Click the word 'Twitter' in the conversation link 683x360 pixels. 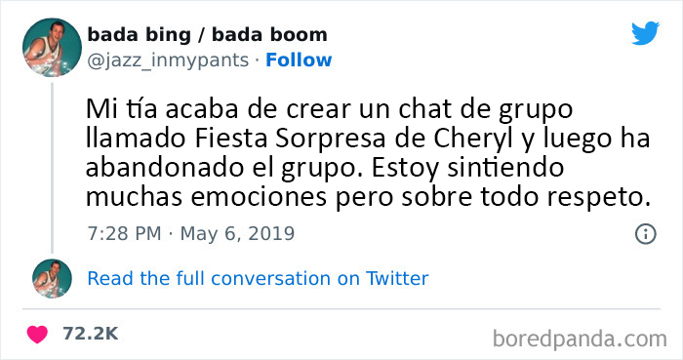(397, 279)
